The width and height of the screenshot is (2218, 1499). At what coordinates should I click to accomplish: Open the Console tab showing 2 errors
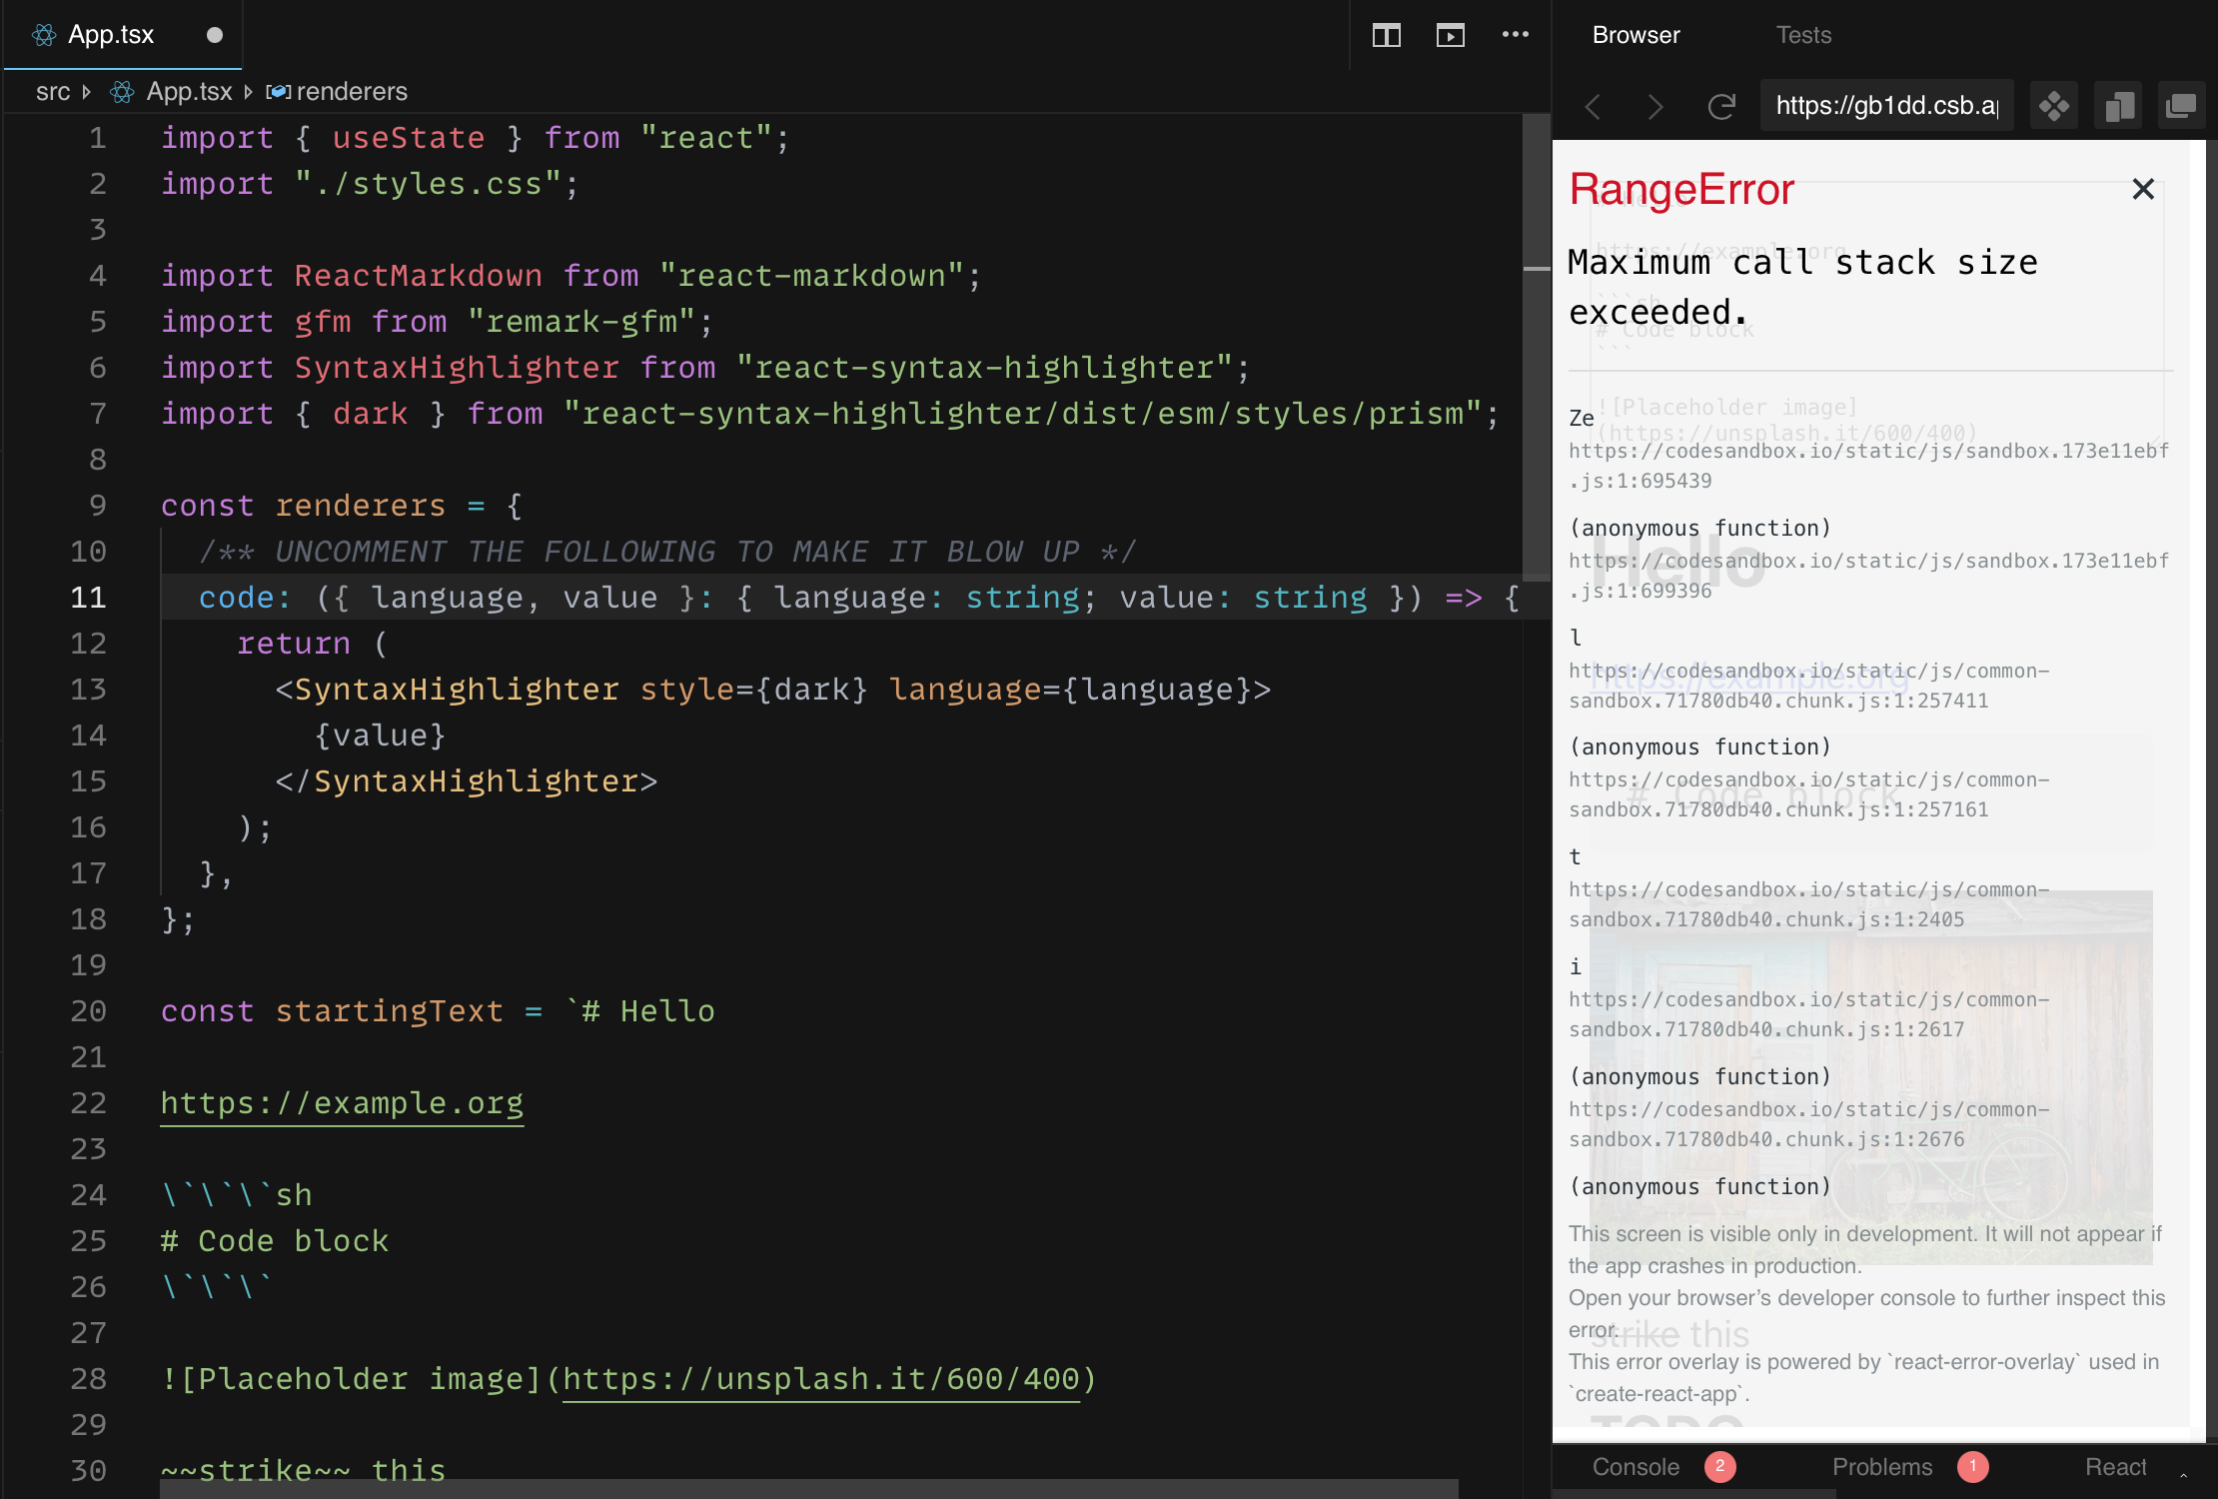pyautogui.click(x=1636, y=1466)
